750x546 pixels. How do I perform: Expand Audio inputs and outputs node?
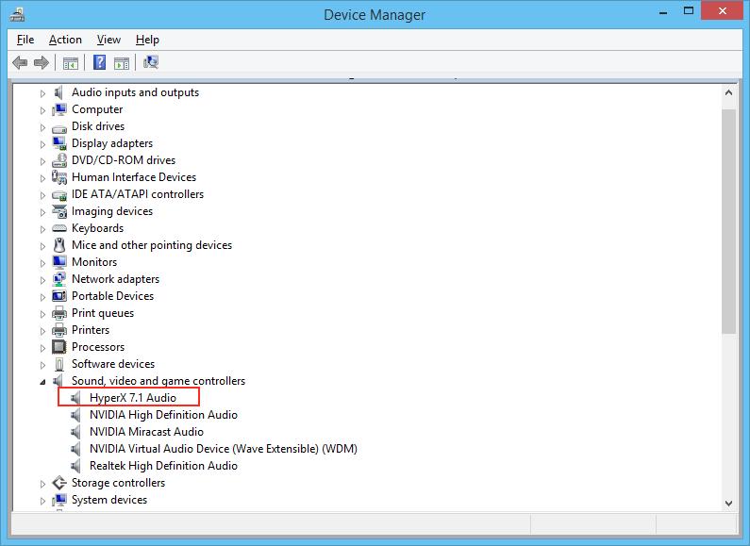coord(42,93)
